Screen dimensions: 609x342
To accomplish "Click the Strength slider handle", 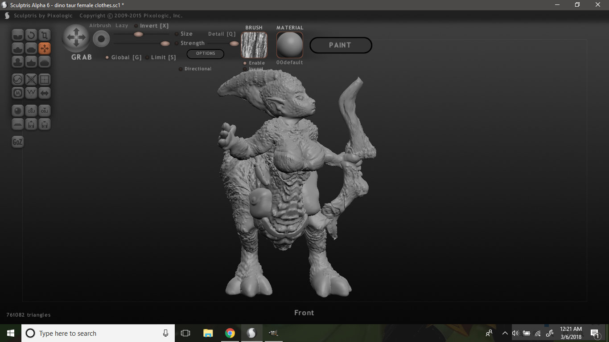I will pyautogui.click(x=165, y=44).
